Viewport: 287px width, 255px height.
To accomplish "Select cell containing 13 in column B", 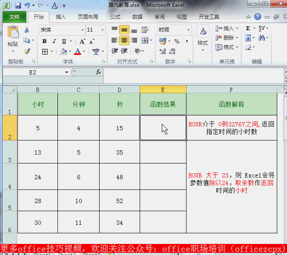I will click(37, 152).
